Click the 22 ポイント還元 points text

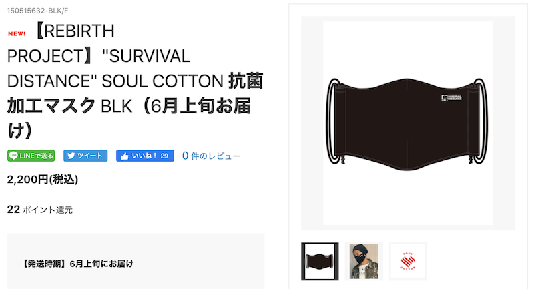point(40,210)
